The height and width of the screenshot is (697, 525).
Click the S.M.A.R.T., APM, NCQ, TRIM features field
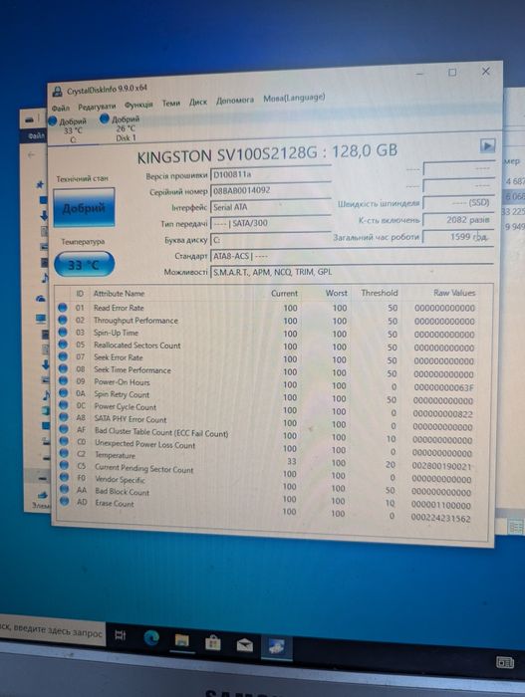coord(352,272)
